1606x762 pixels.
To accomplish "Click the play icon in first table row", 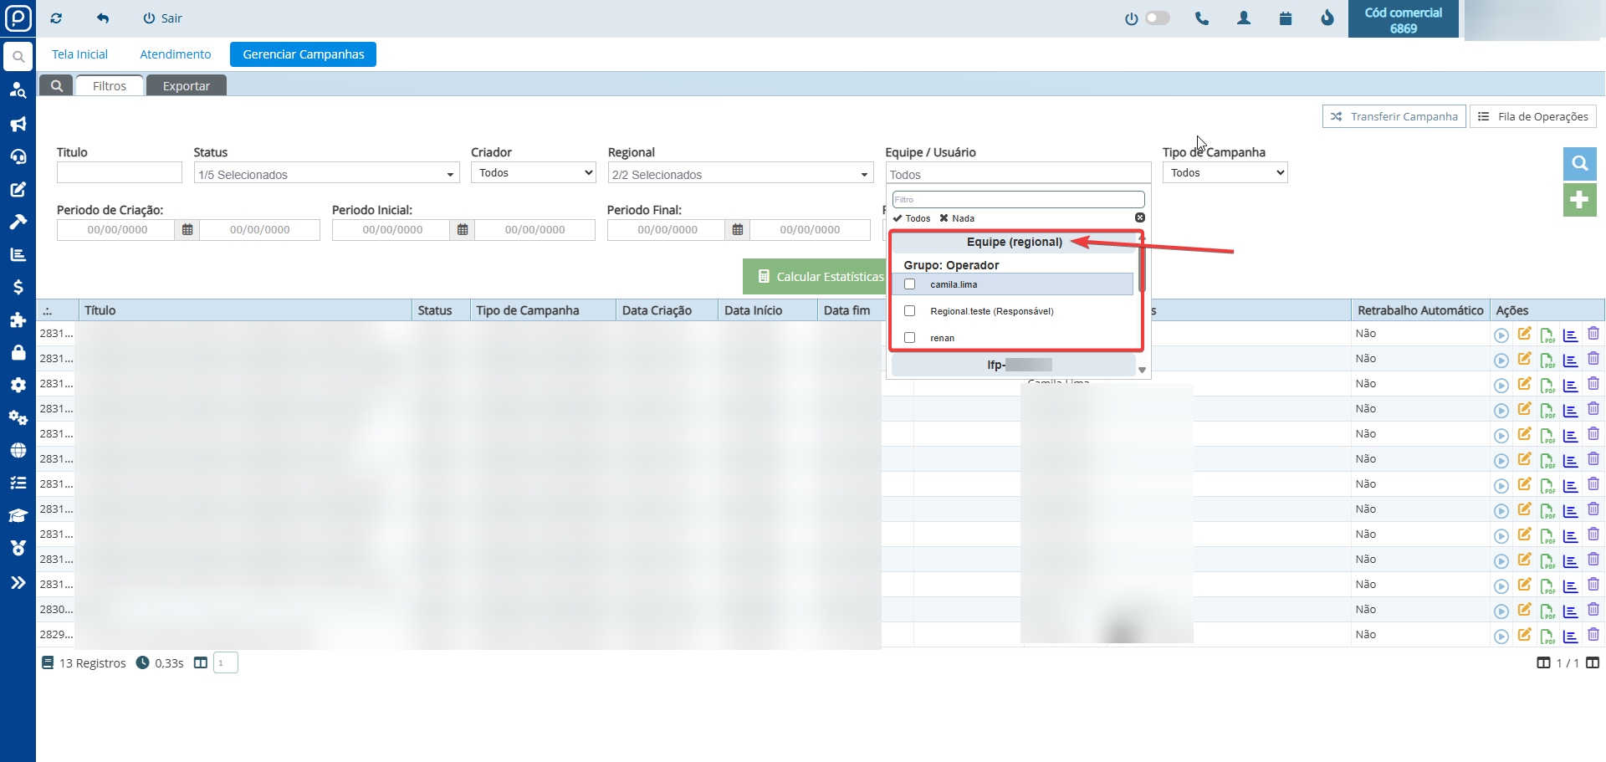I will 1501,335.
